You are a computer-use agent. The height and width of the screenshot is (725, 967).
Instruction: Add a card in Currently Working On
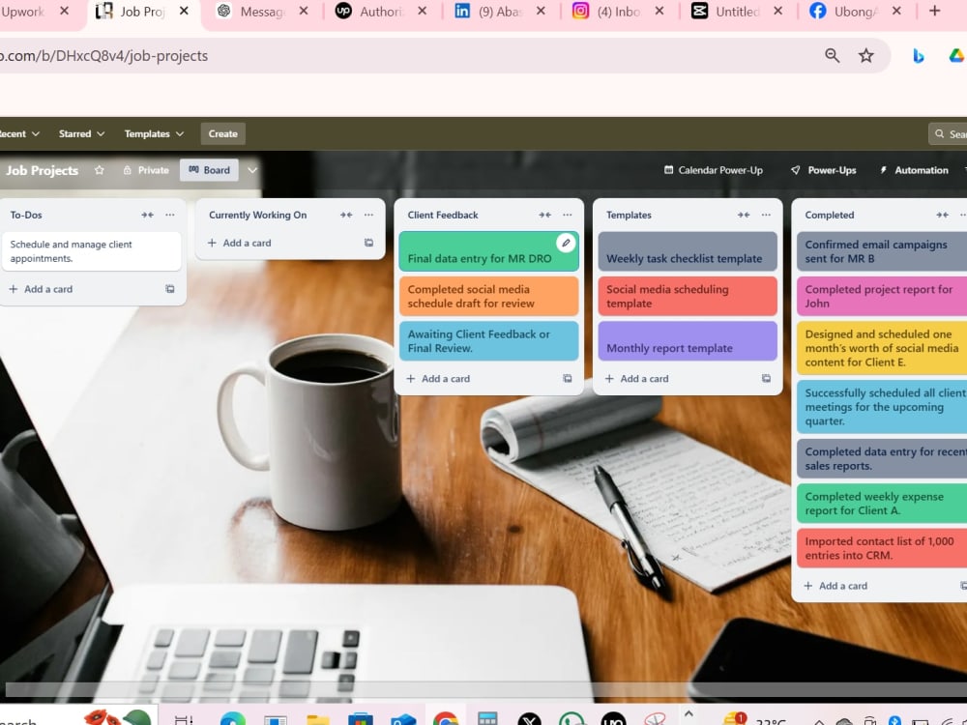click(x=239, y=243)
